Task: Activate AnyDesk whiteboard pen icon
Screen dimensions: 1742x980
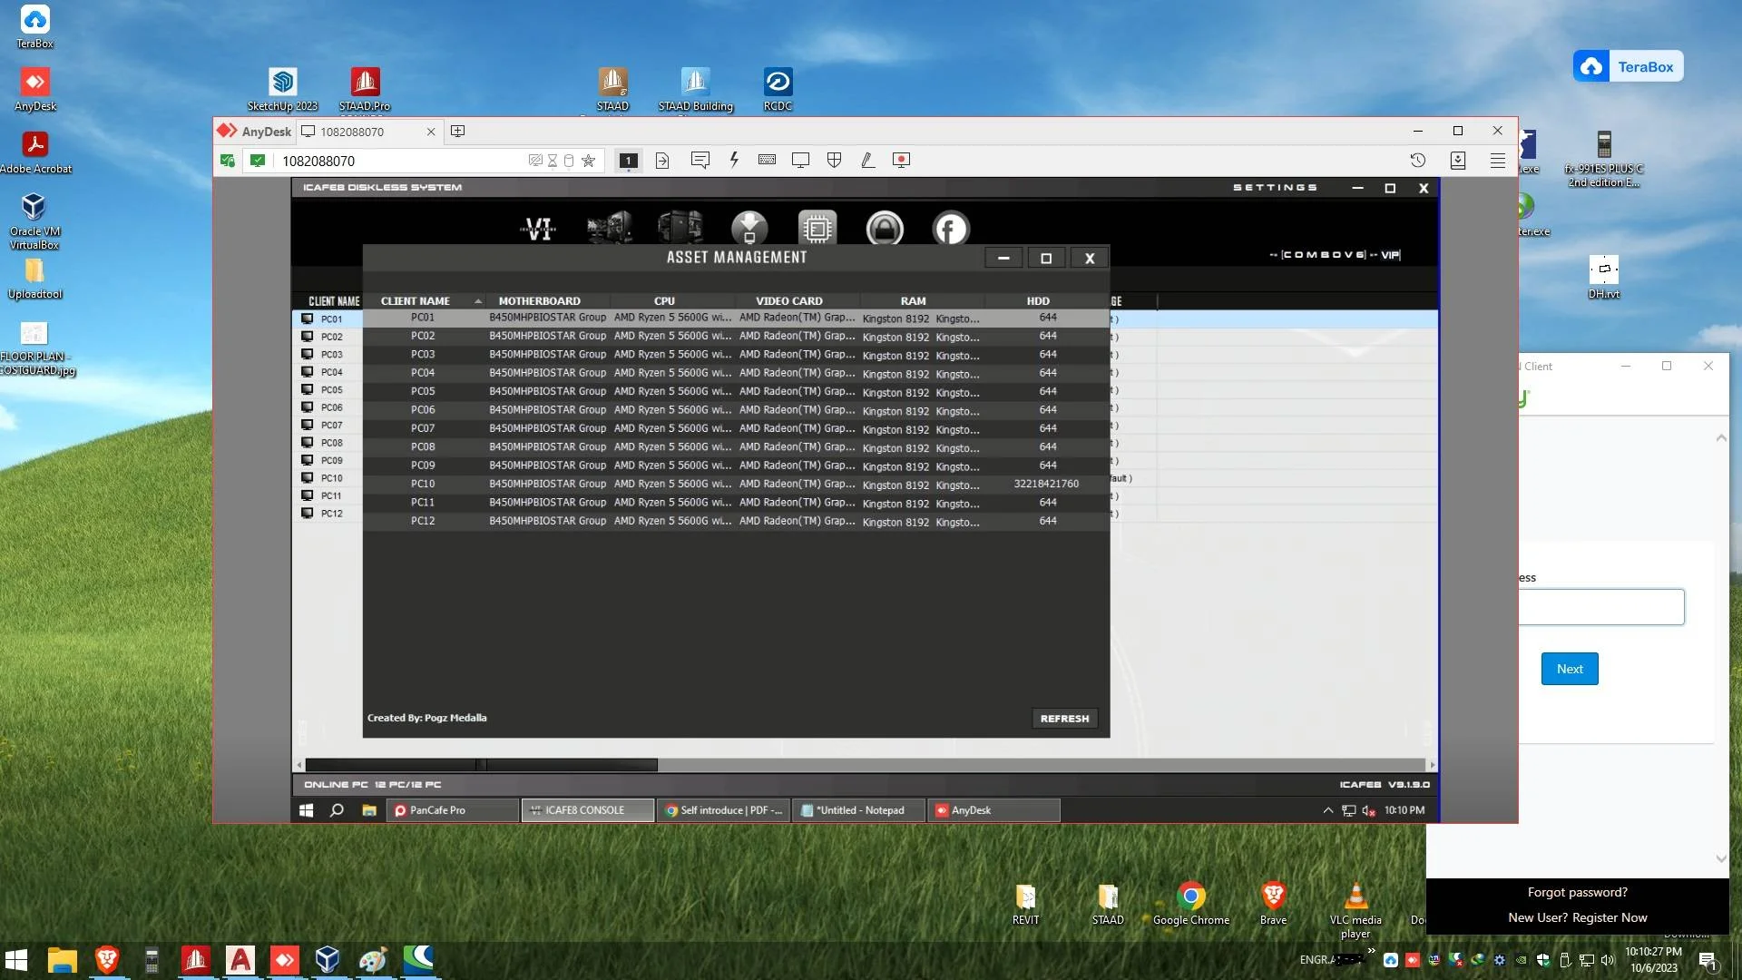Action: pos(867,160)
